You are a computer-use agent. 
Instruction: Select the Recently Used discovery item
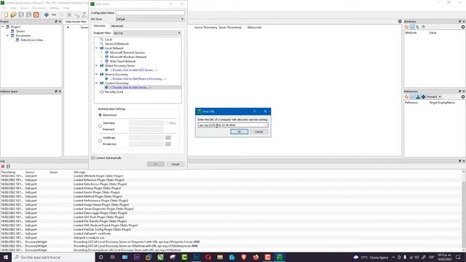[x=114, y=92]
